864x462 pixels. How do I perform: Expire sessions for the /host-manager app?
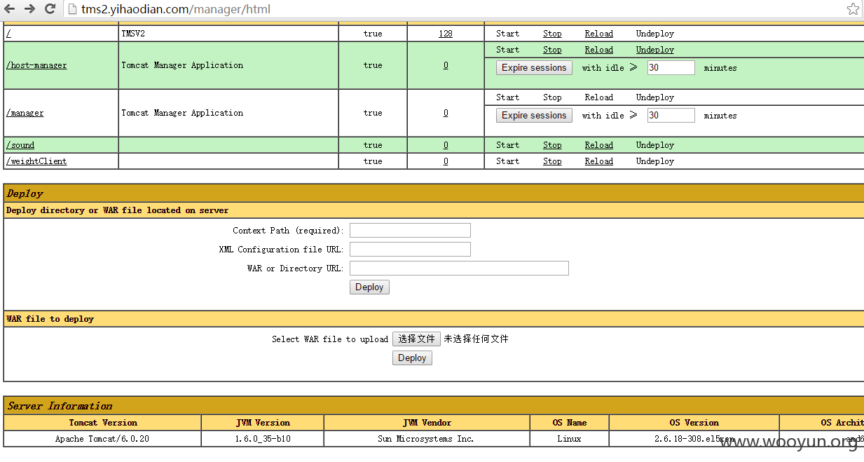534,68
